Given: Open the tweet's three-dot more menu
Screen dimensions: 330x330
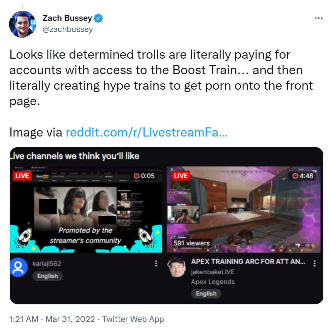Looking at the screenshot, I should click(x=319, y=18).
